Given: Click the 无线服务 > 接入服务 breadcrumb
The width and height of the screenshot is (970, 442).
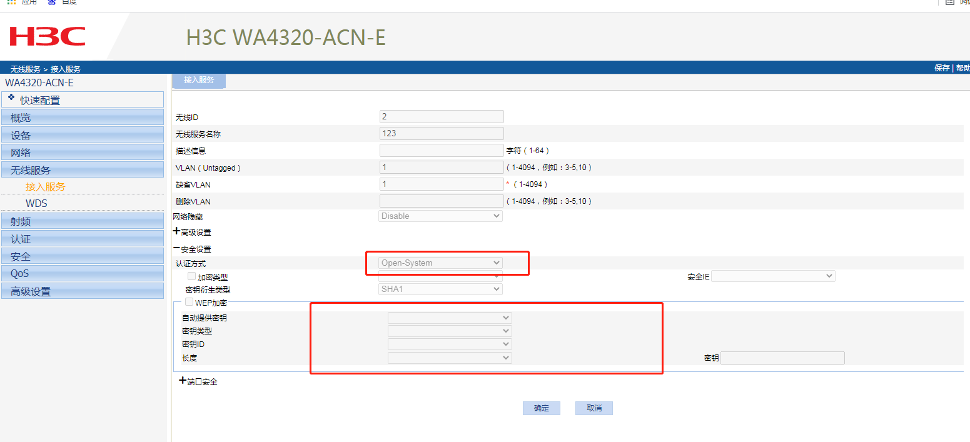Looking at the screenshot, I should (45, 69).
